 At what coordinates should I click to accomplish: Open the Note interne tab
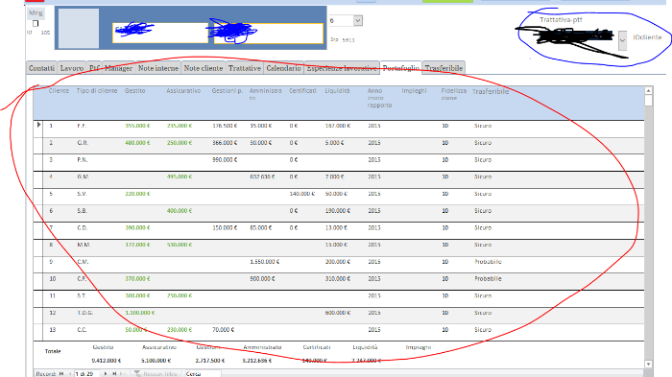coord(157,68)
